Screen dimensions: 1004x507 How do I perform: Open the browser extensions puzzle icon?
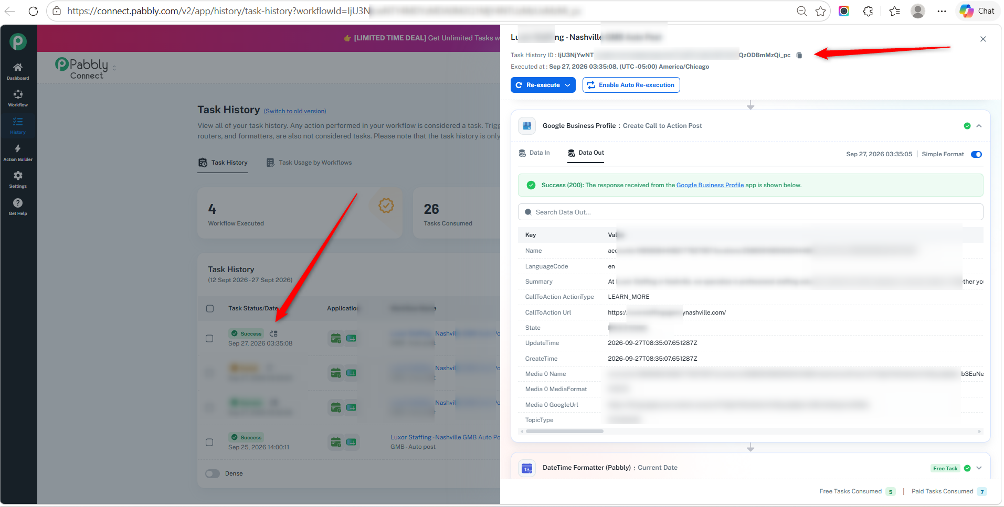[868, 11]
